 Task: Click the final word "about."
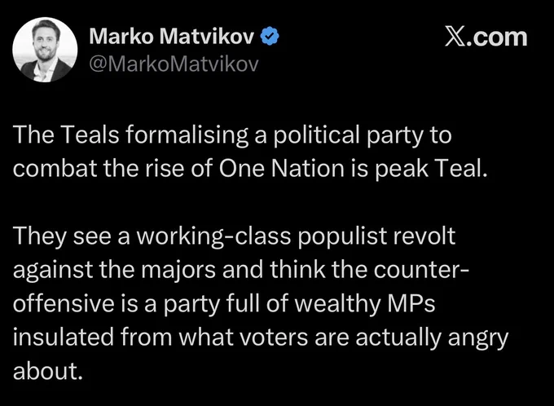[x=48, y=371]
